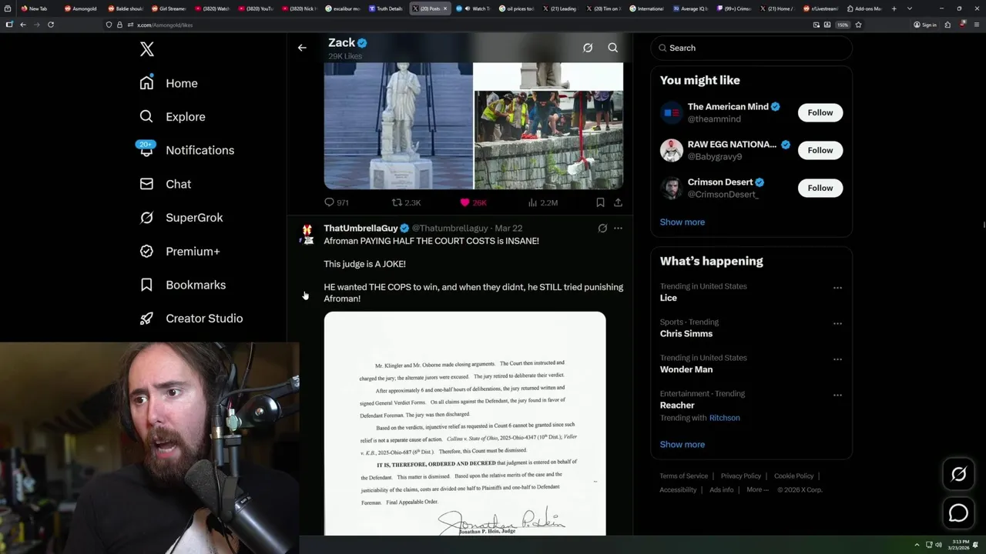
Task: Open the Privacy Policy link
Action: 740,476
